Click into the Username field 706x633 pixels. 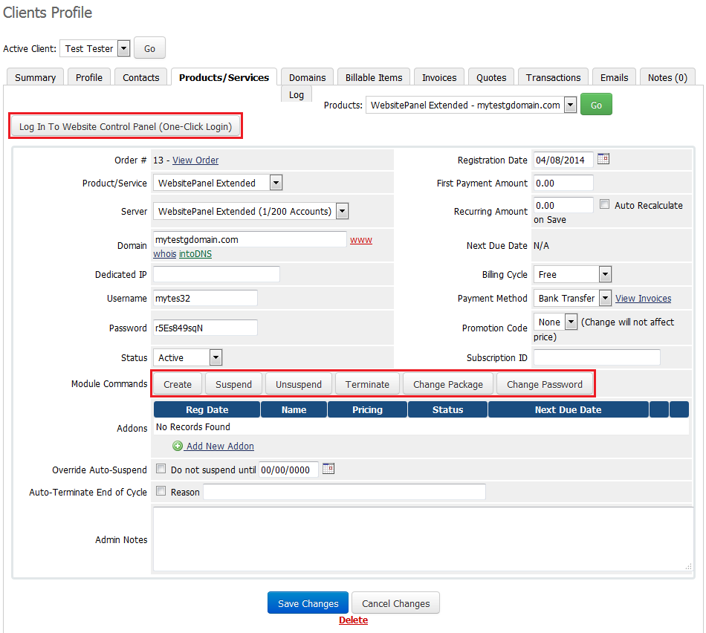(205, 298)
